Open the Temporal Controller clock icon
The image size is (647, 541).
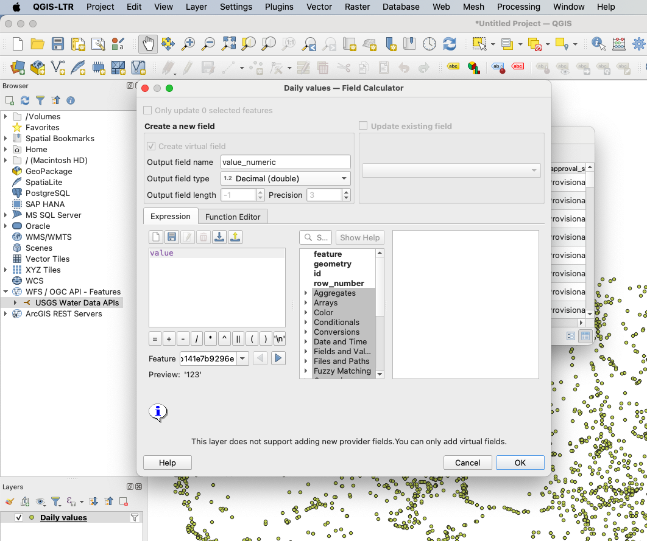(429, 44)
